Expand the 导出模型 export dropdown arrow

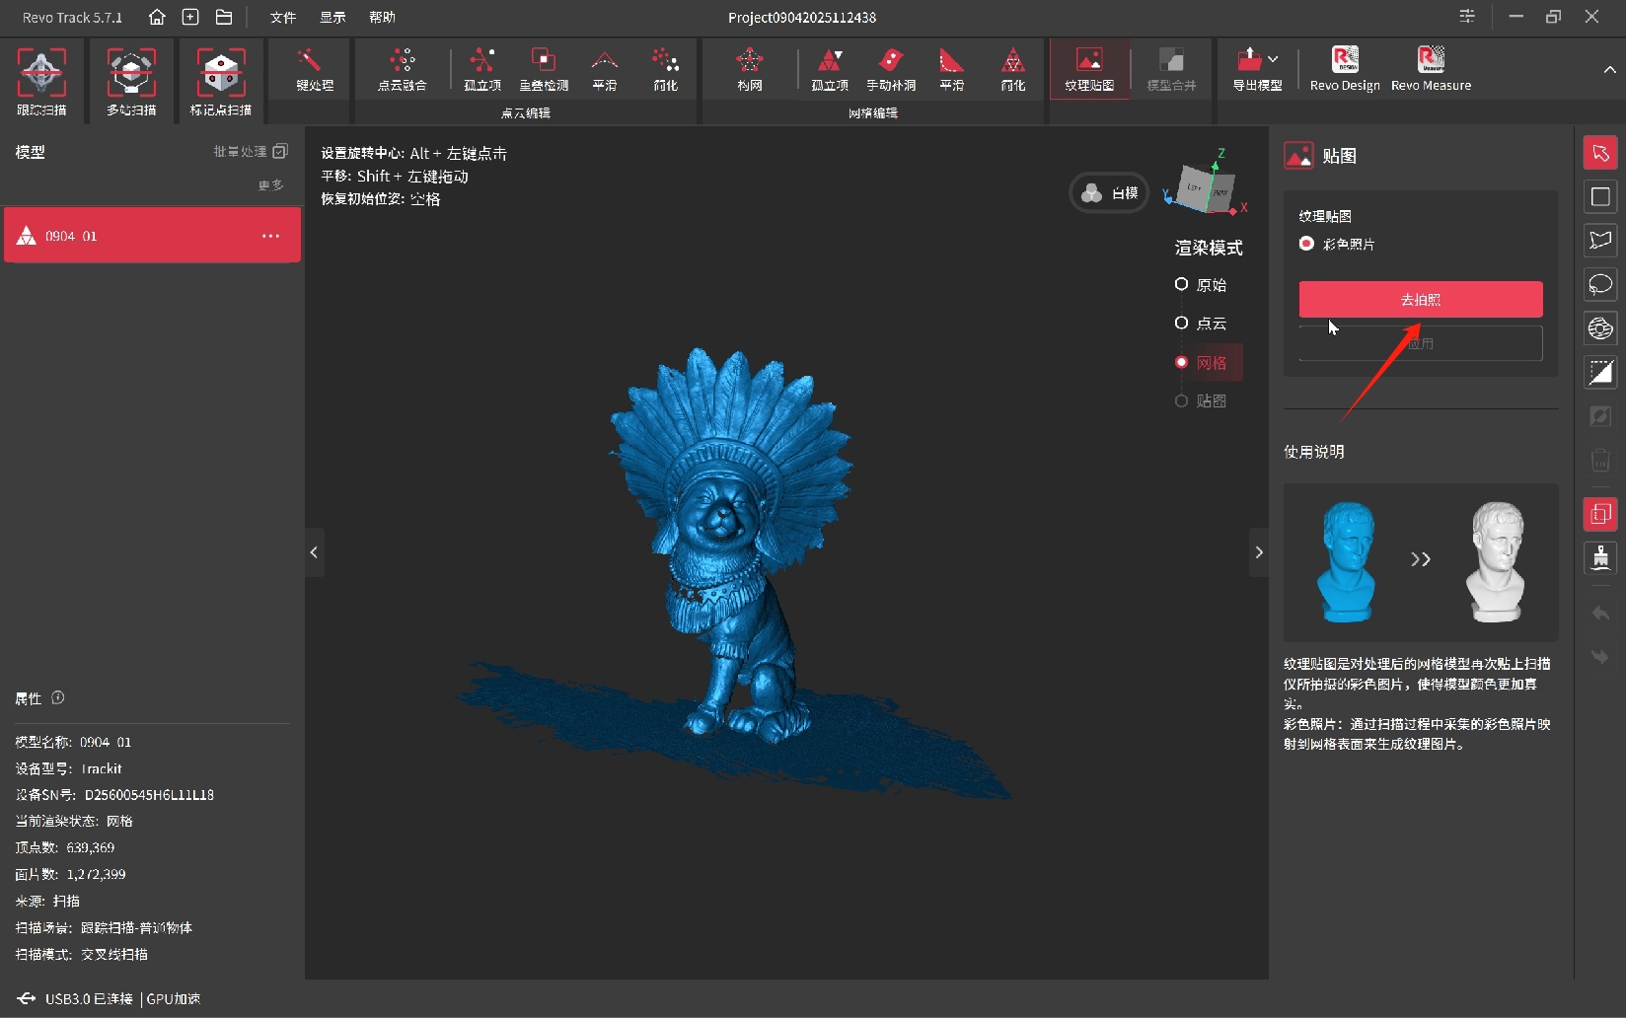pyautogui.click(x=1274, y=59)
